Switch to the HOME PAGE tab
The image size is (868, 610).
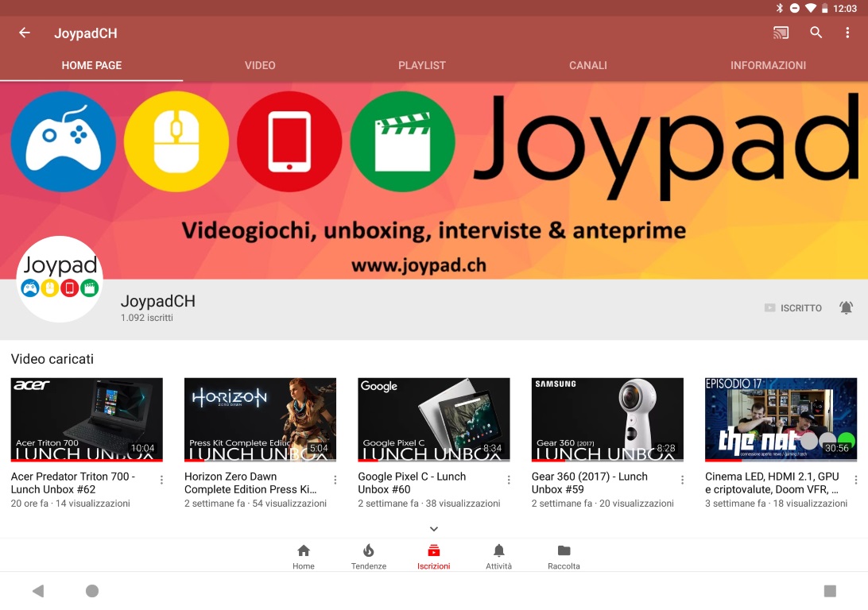point(91,65)
